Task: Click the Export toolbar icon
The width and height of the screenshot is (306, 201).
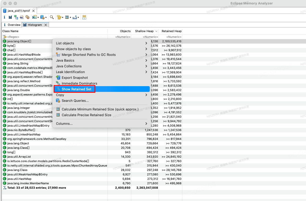Action: [x=74, y=17]
